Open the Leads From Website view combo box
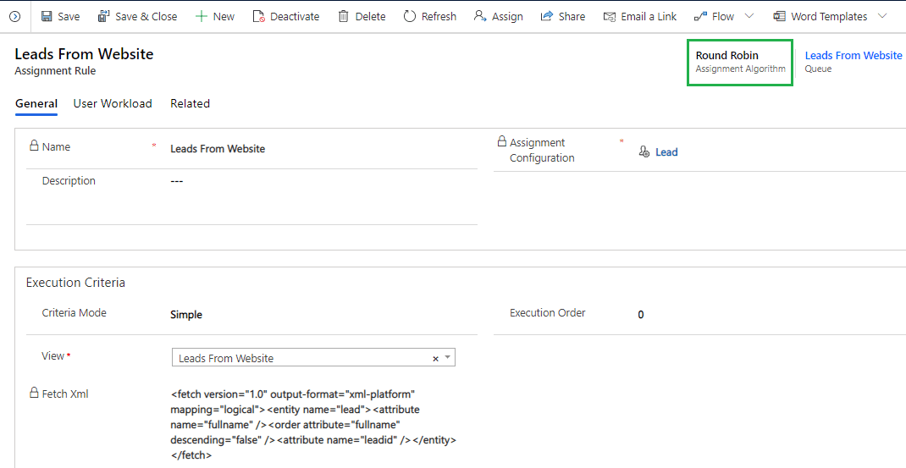 (314, 358)
